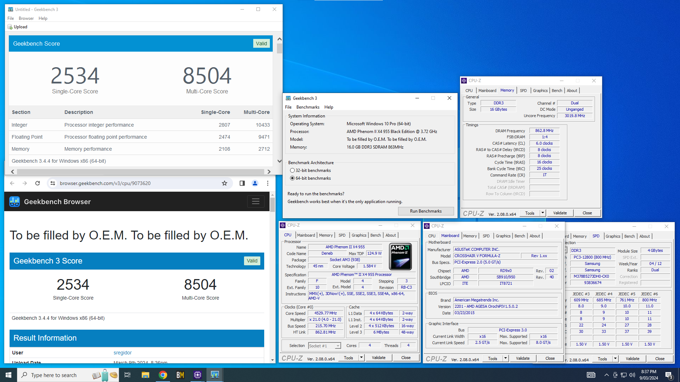
Task: Bookmark this page with the star icon
Action: (x=224, y=183)
